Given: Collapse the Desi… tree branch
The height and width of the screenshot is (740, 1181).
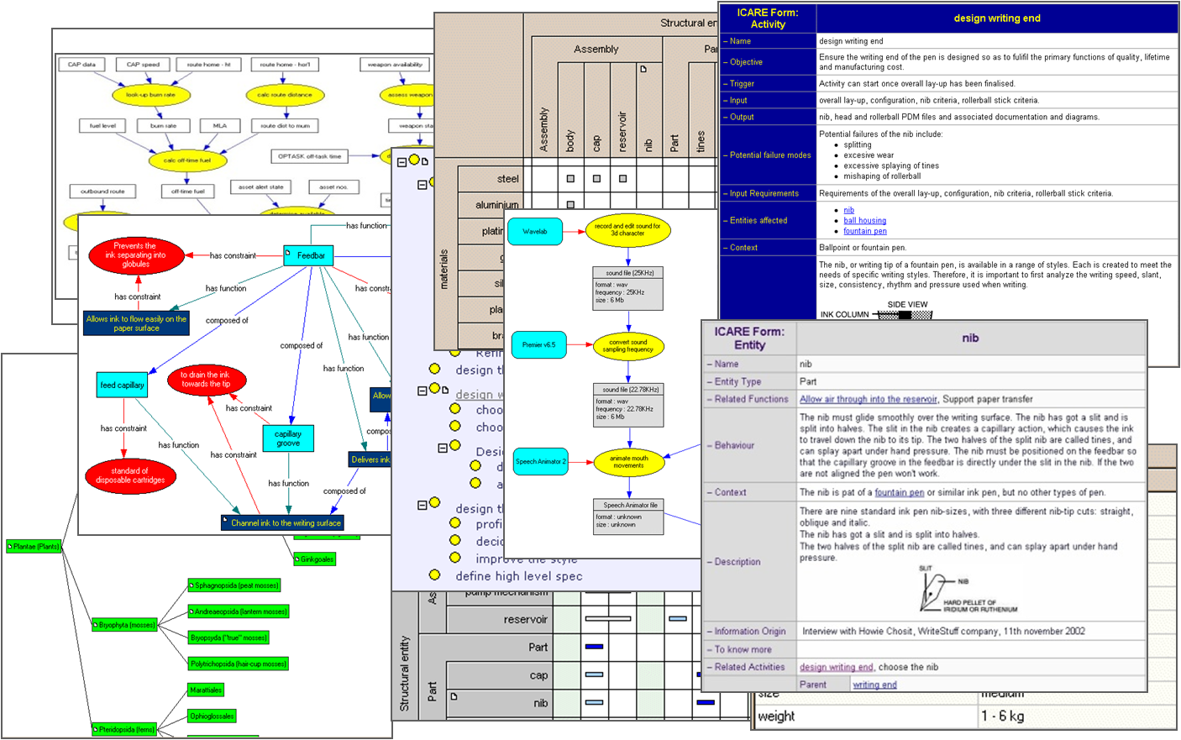Looking at the screenshot, I should click(x=443, y=448).
